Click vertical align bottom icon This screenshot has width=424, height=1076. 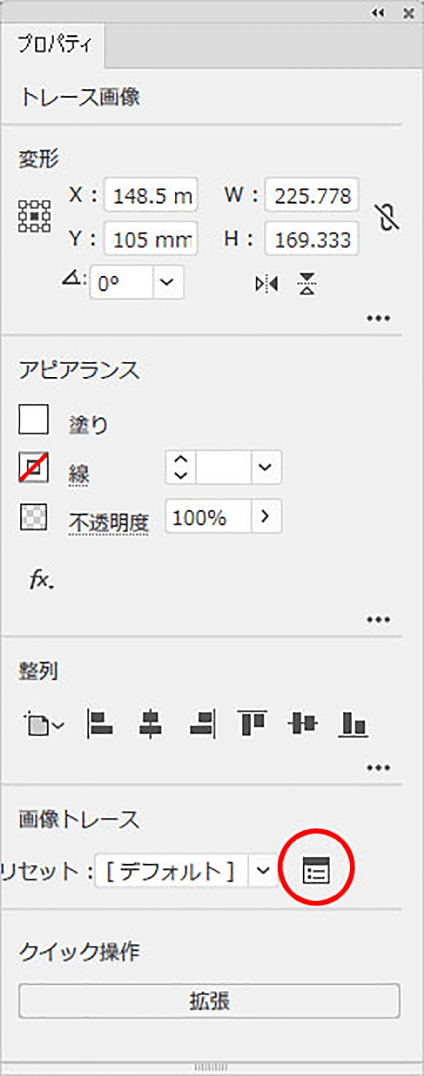click(x=353, y=723)
